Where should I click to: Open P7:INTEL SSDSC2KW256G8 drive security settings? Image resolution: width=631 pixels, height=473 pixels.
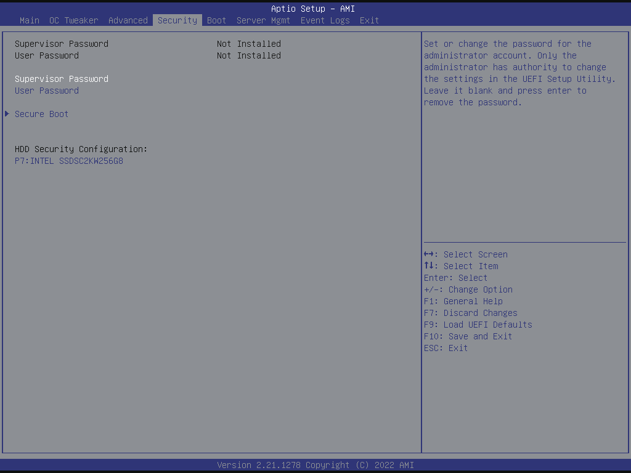[69, 161]
